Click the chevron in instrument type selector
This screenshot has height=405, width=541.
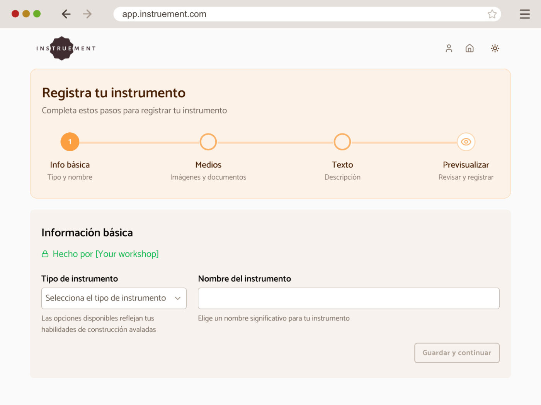178,298
